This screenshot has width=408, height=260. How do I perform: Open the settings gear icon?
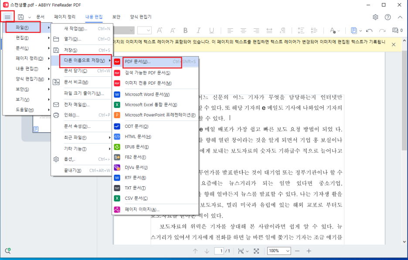coord(375,17)
